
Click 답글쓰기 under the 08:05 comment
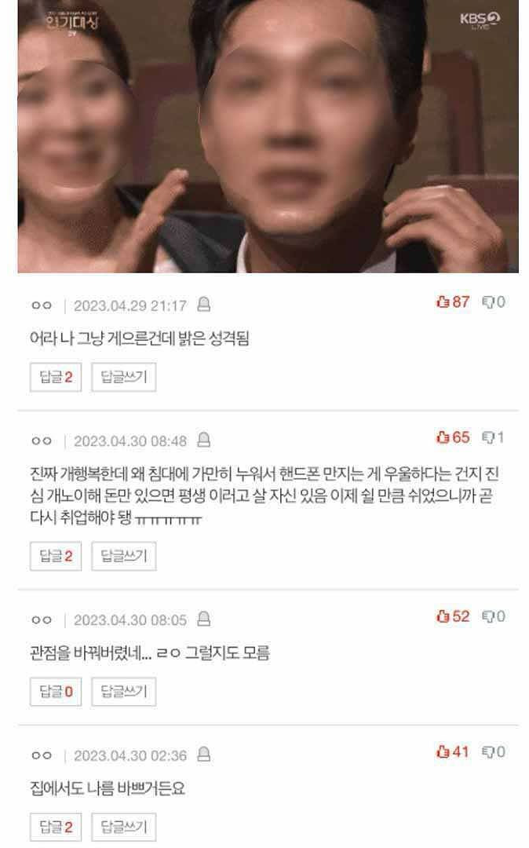pyautogui.click(x=124, y=691)
